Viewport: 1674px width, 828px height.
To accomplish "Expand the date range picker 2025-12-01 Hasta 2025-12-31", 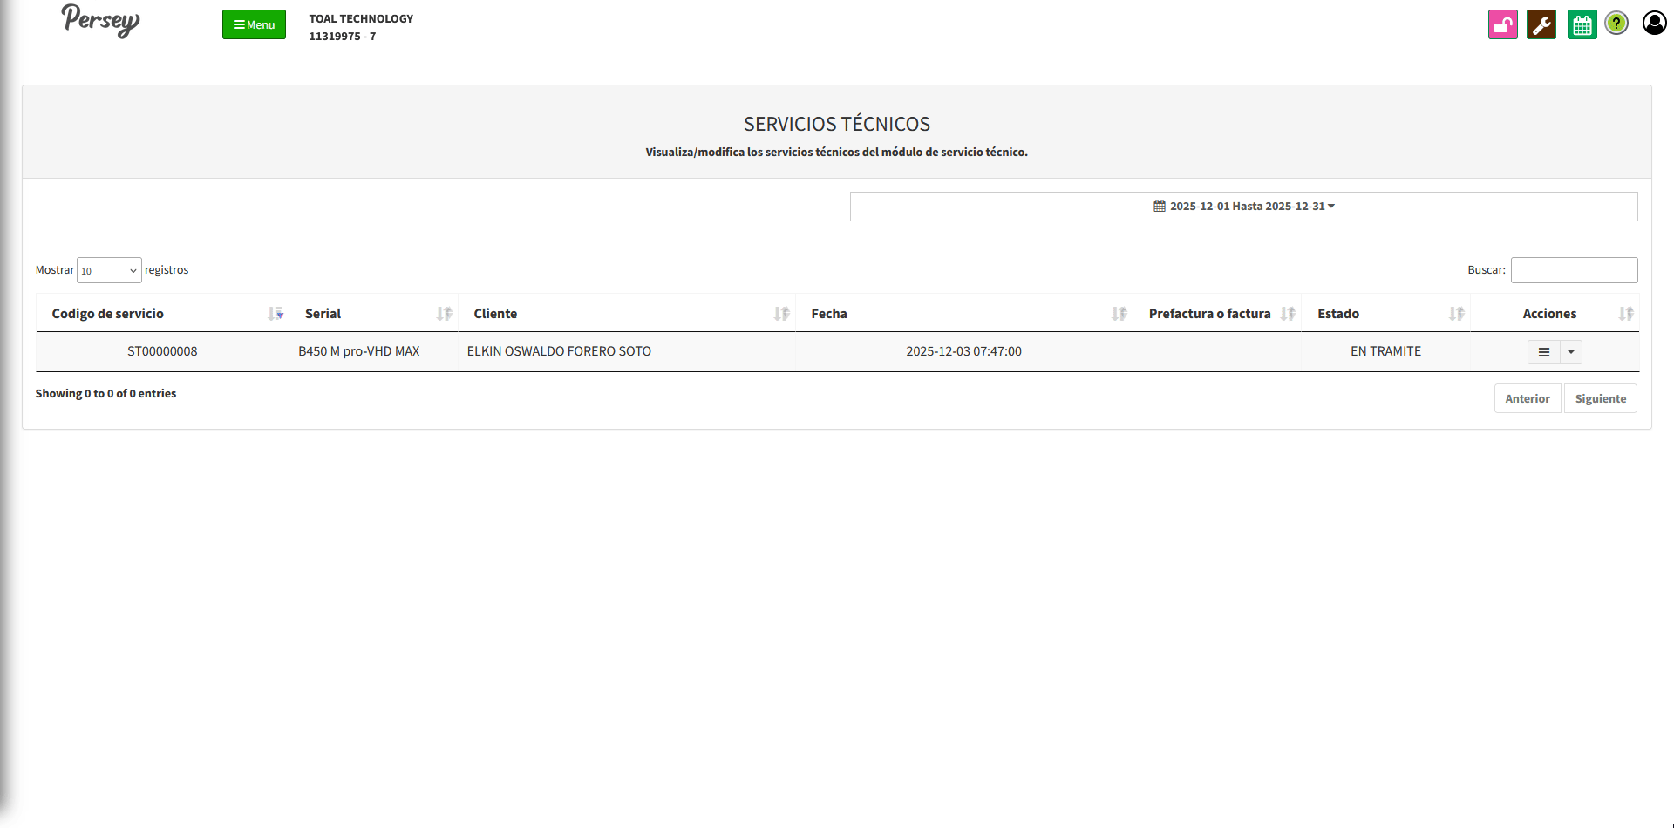I will [1243, 207].
